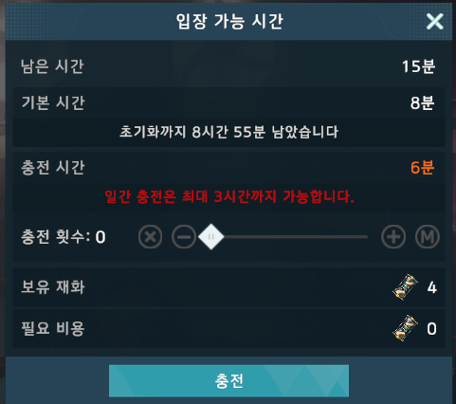Click the orange 6분 recharge time value
The image size is (456, 404).
point(422,168)
